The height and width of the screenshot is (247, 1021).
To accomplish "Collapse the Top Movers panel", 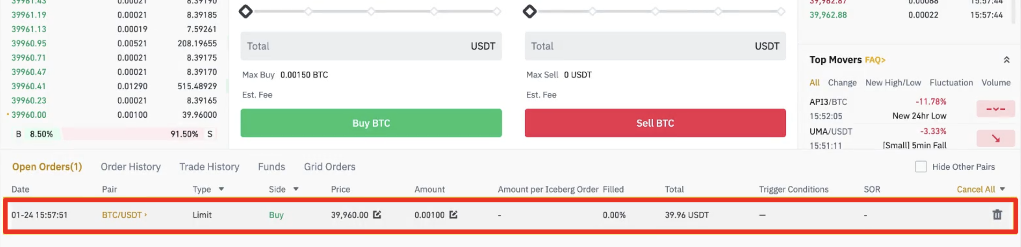I will click(1006, 60).
